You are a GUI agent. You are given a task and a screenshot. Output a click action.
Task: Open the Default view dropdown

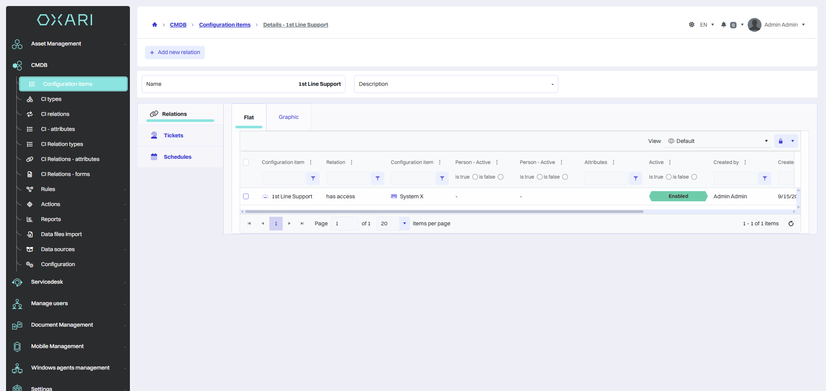(x=718, y=141)
